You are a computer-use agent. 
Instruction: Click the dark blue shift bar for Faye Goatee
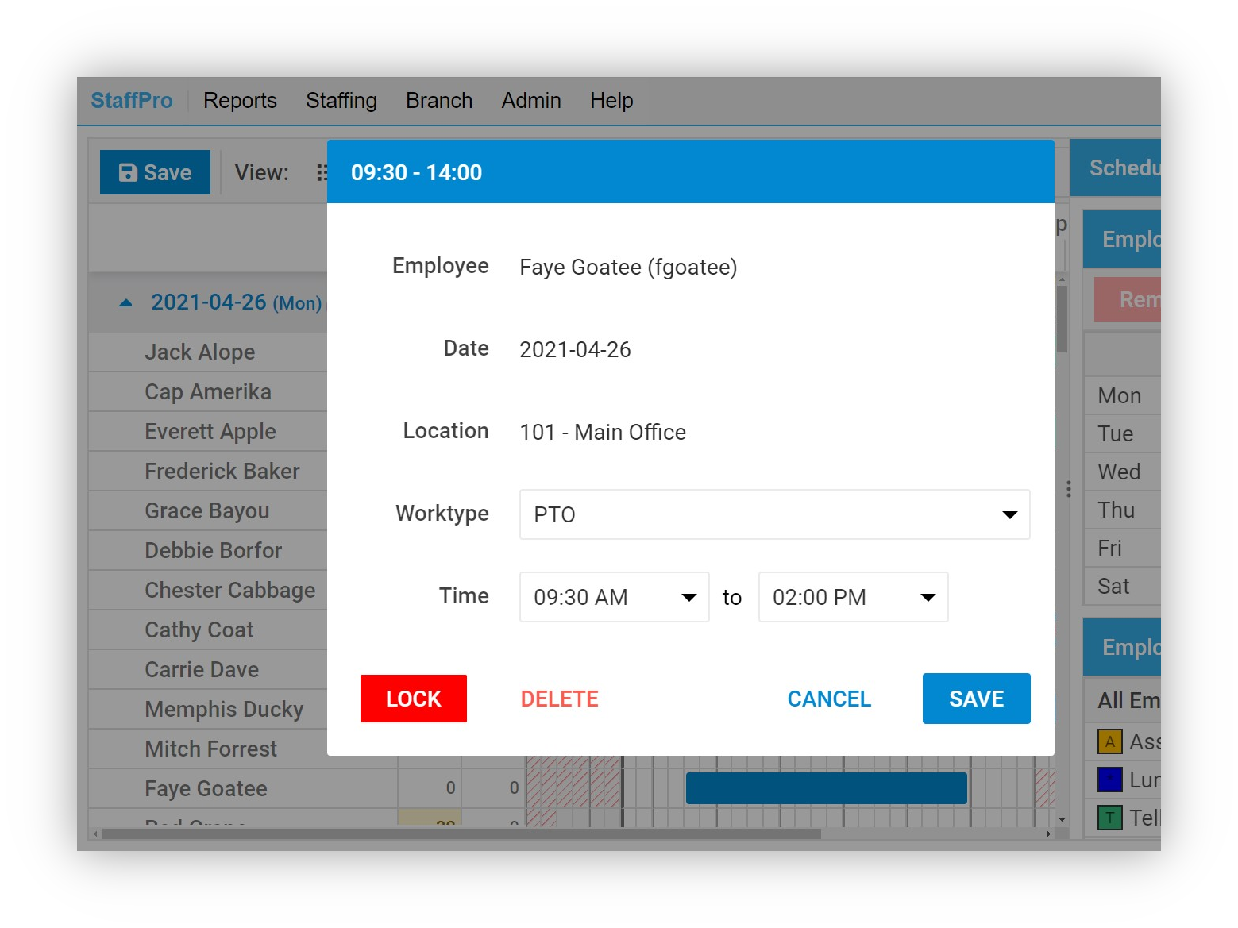pos(826,788)
